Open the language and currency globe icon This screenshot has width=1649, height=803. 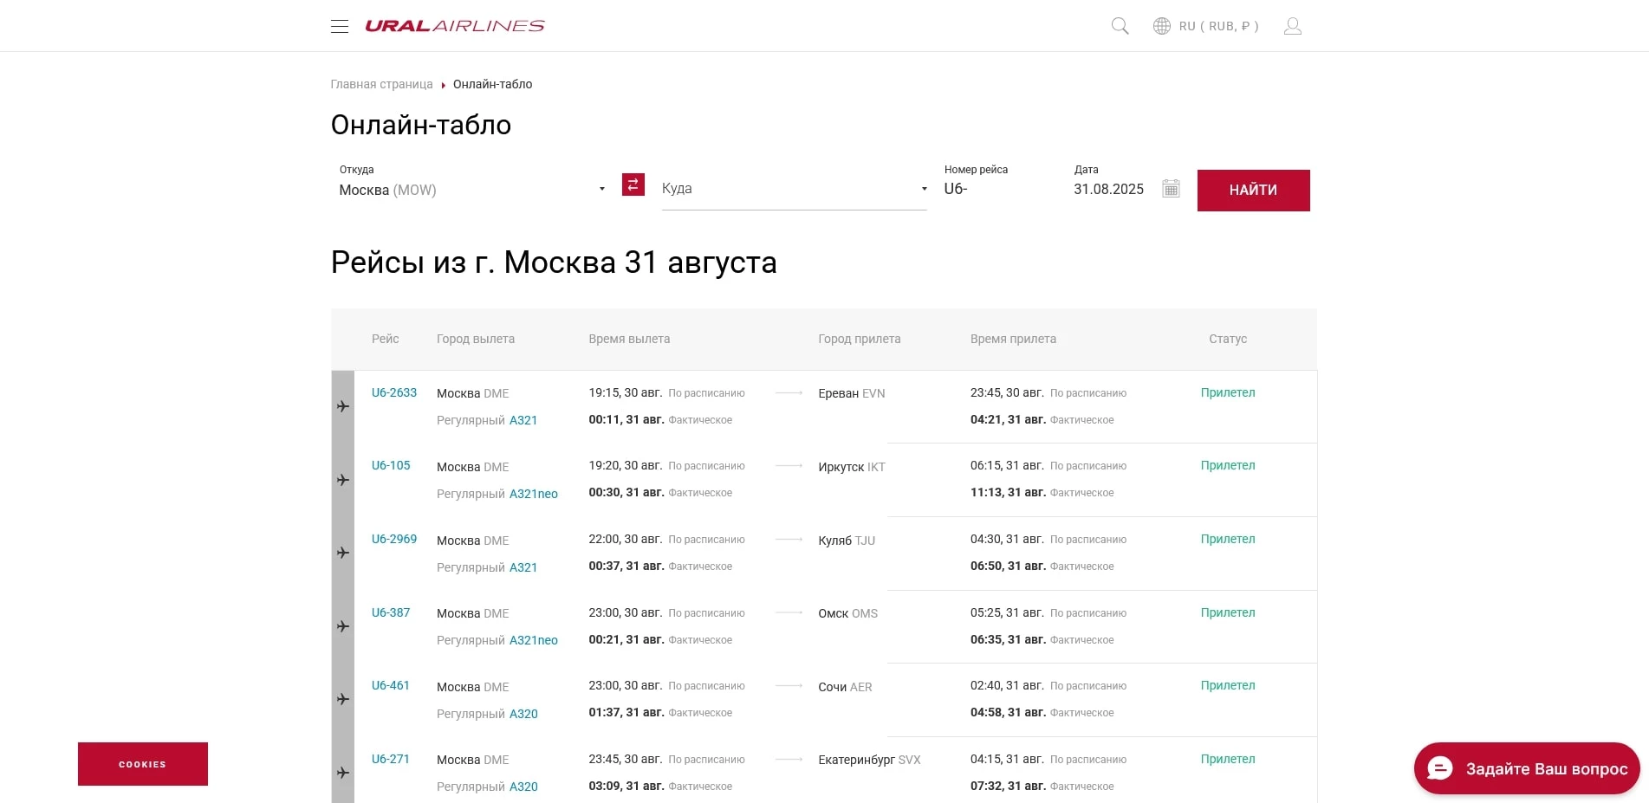pyautogui.click(x=1161, y=25)
